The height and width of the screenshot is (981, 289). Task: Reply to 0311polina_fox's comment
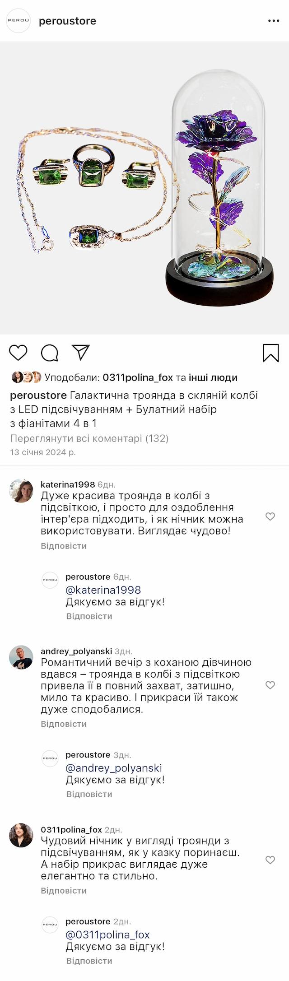64,891
